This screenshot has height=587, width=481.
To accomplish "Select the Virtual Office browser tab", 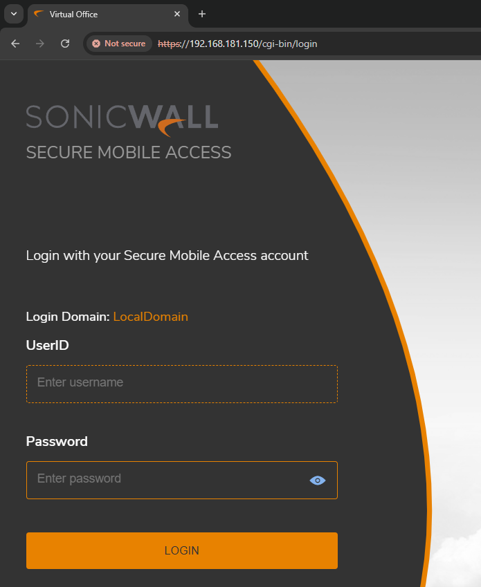I will click(104, 14).
